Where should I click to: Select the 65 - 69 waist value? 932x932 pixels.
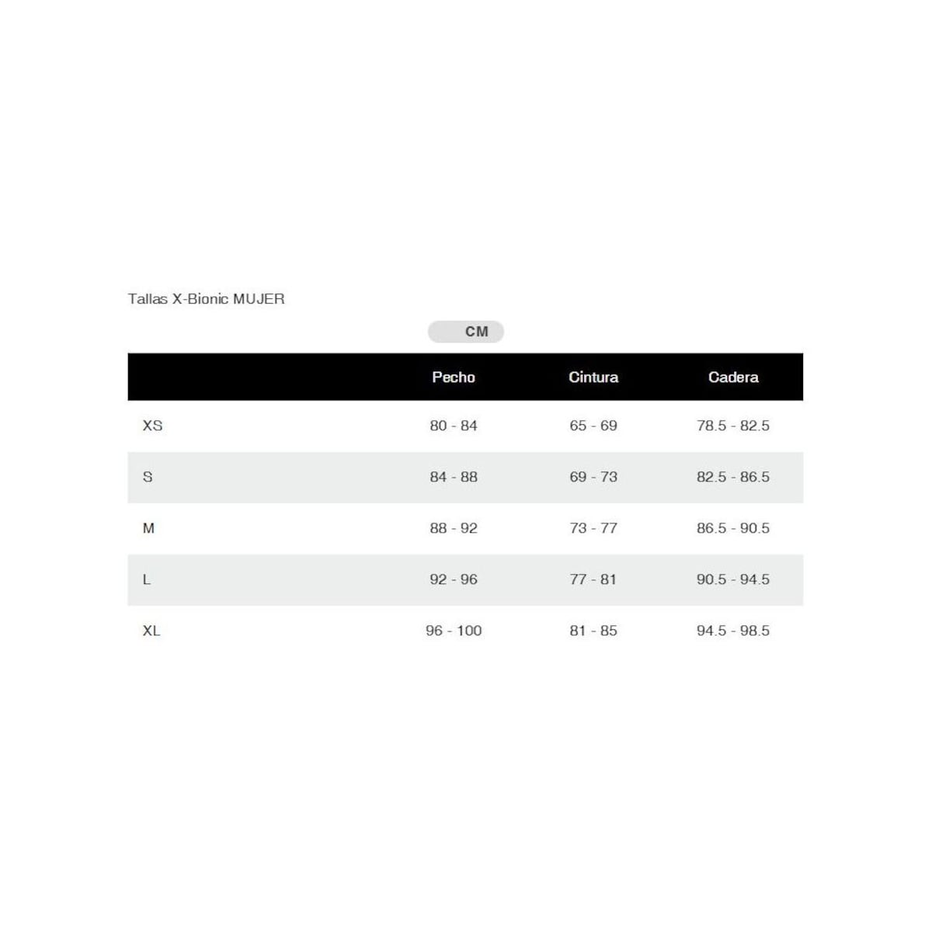593,426
